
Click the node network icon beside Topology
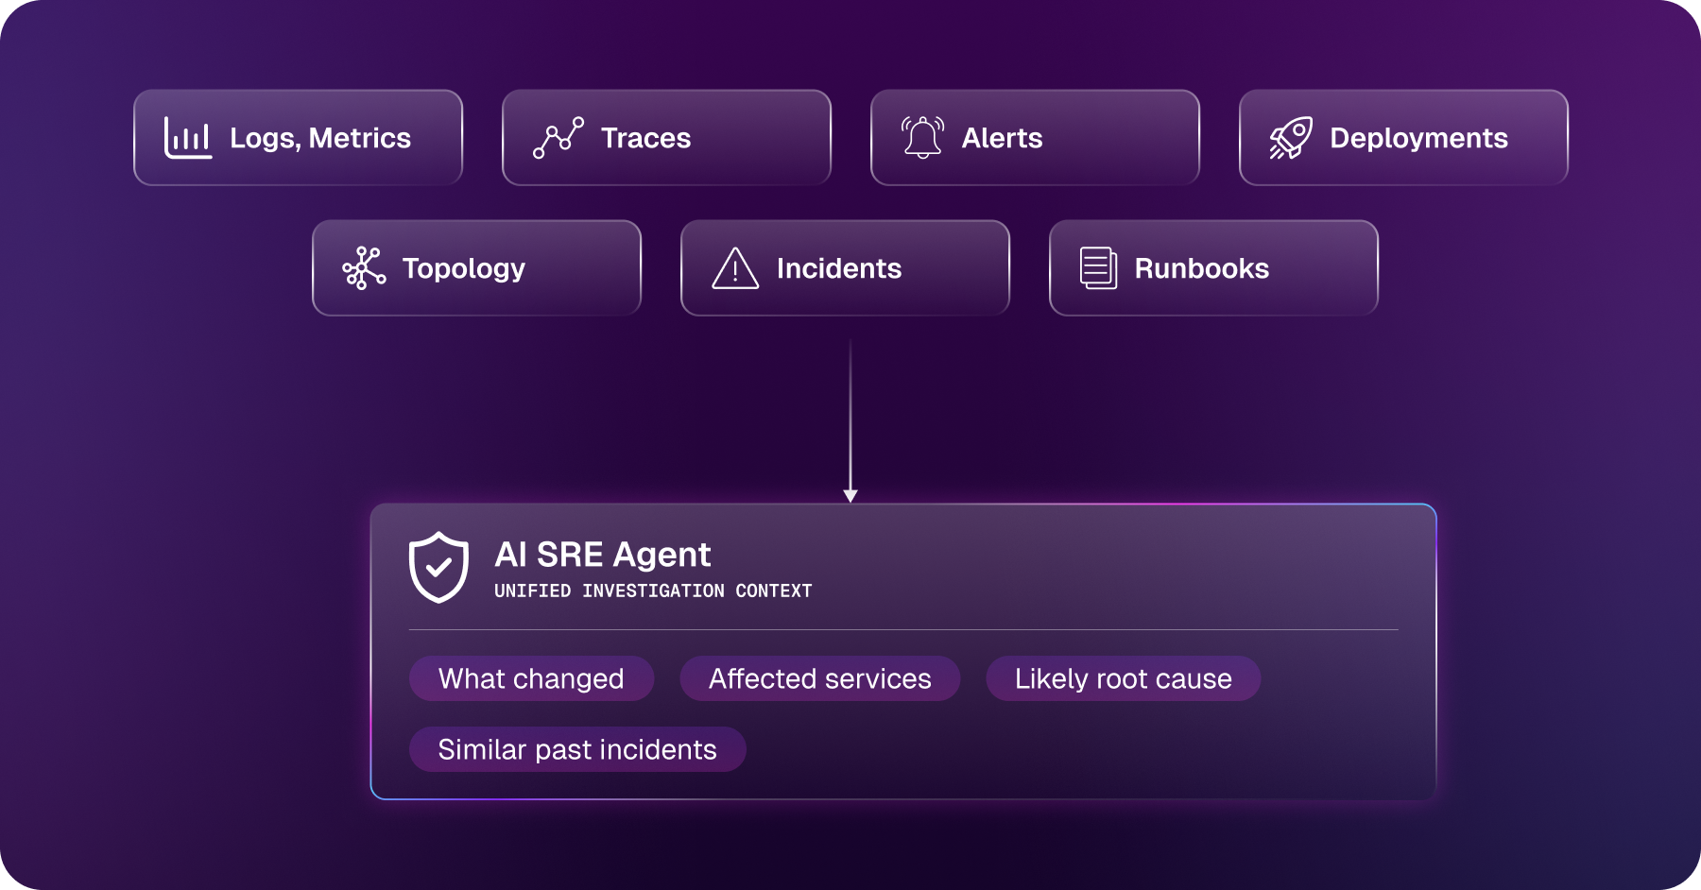coord(364,268)
